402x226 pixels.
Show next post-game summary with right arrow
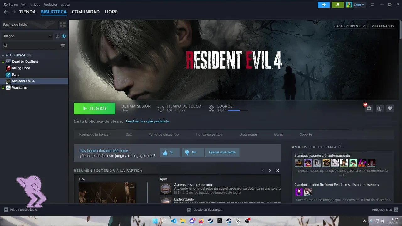pos(270,170)
